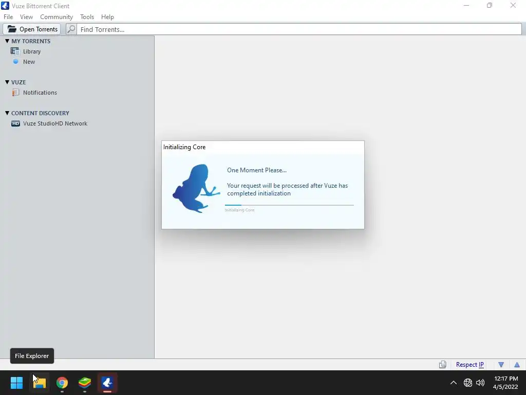Click the Open Torrents button
Screen dimensions: 526x395
click(32, 29)
